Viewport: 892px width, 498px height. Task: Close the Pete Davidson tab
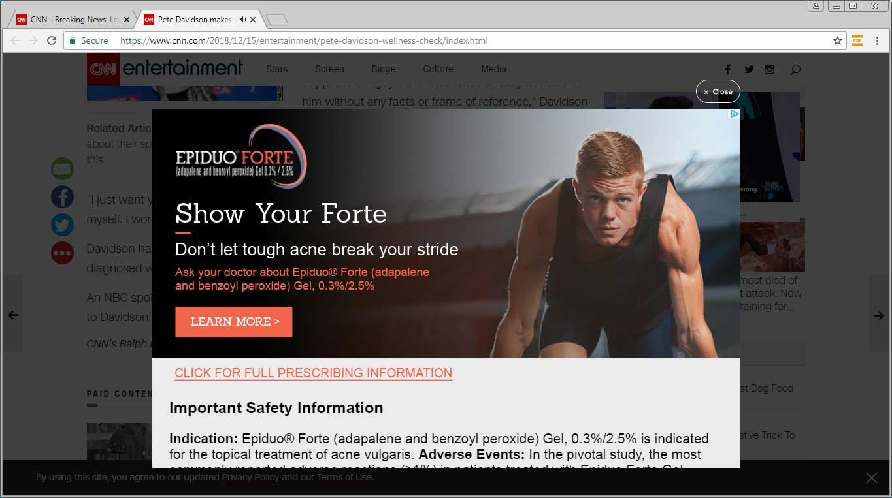click(253, 20)
